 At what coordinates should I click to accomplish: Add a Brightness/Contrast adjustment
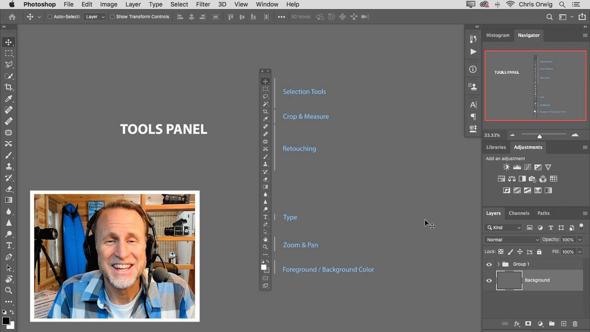coord(507,167)
